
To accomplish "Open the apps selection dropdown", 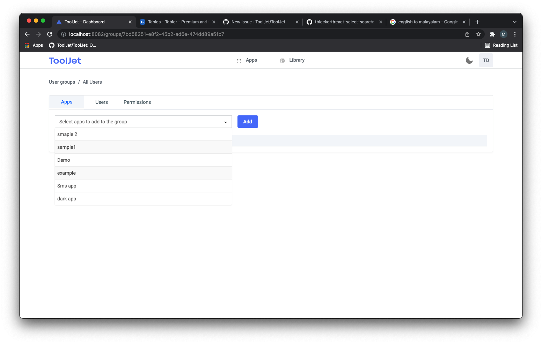I will click(x=143, y=122).
